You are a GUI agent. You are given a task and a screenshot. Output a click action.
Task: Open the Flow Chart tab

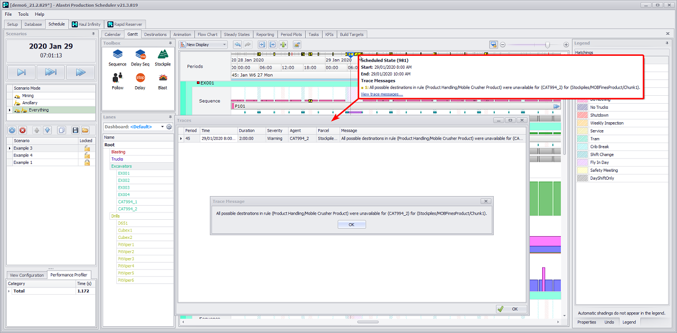point(208,34)
